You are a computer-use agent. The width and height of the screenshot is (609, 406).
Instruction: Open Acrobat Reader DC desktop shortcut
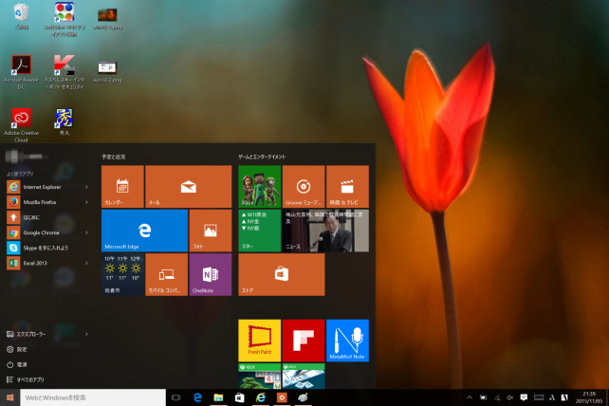click(21, 72)
